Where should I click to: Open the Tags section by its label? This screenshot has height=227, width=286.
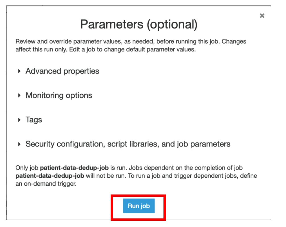(x=34, y=120)
